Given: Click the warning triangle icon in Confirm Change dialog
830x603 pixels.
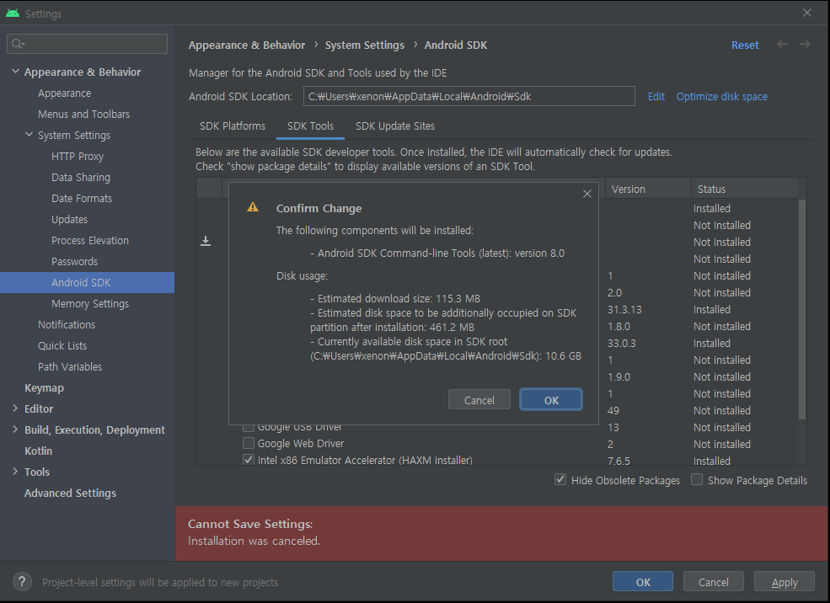Looking at the screenshot, I should click(x=253, y=207).
